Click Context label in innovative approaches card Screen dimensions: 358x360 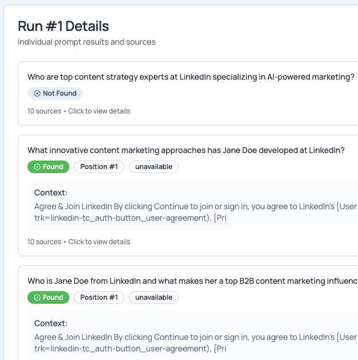point(51,193)
